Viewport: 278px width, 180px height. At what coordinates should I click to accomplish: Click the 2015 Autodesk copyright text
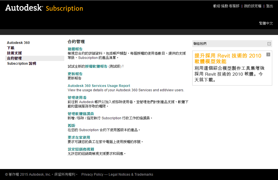[x=41, y=175]
